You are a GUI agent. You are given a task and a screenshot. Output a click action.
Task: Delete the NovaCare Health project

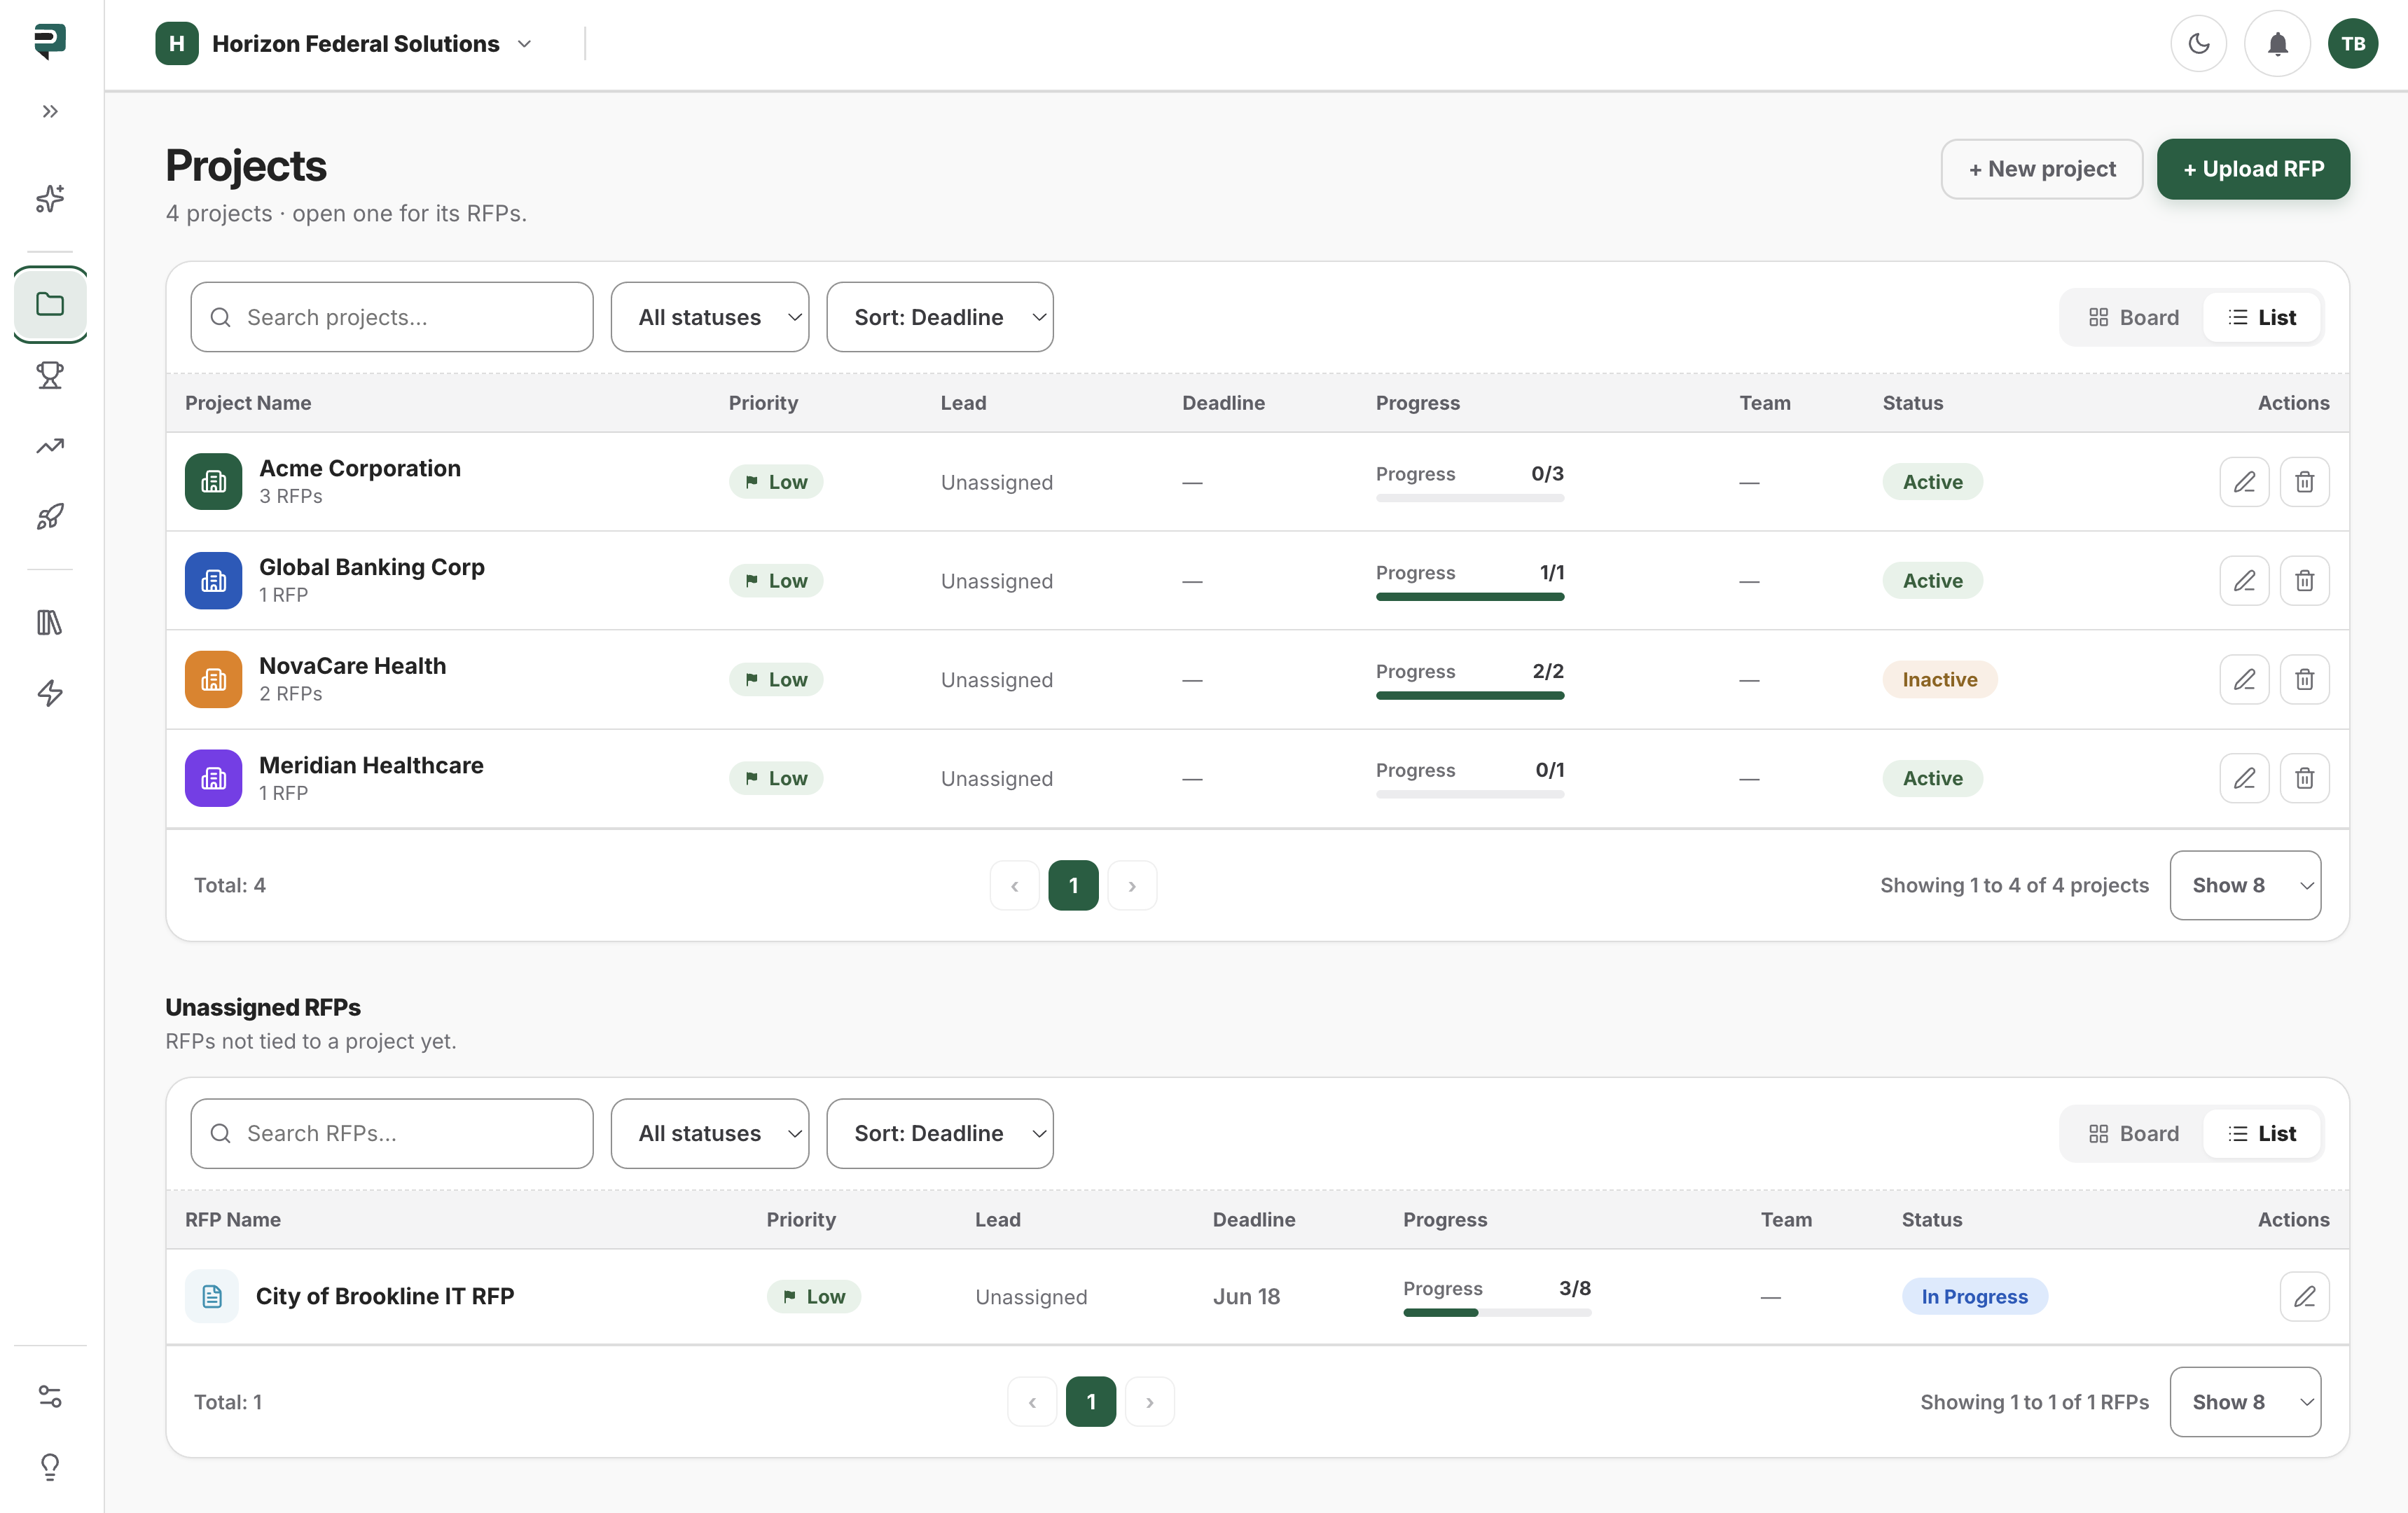pos(2304,680)
